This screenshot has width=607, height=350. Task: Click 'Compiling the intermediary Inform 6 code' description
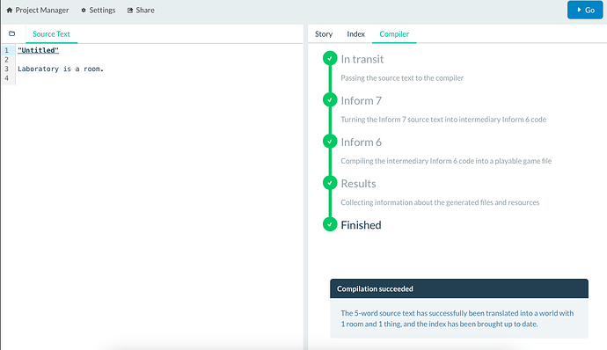click(x=446, y=161)
